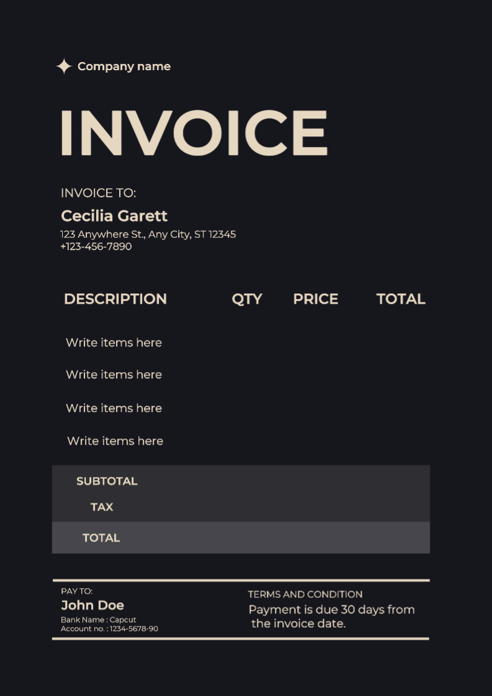The height and width of the screenshot is (696, 492).
Task: Click the TAX label
Action: tap(102, 507)
